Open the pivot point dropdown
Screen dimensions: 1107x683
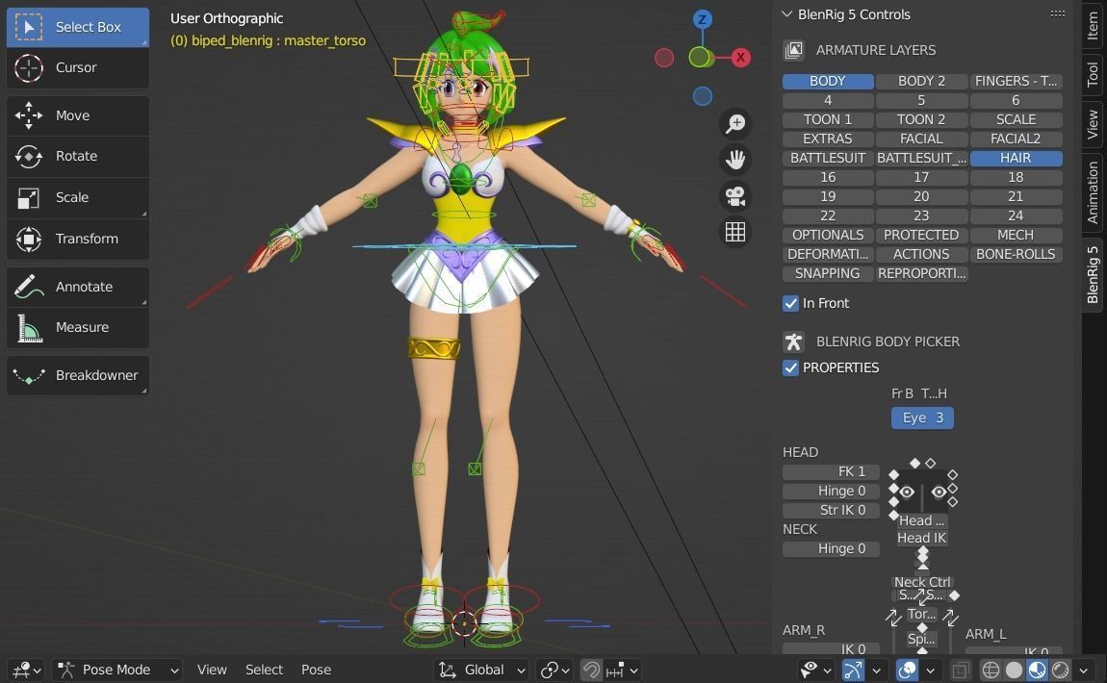(x=554, y=670)
